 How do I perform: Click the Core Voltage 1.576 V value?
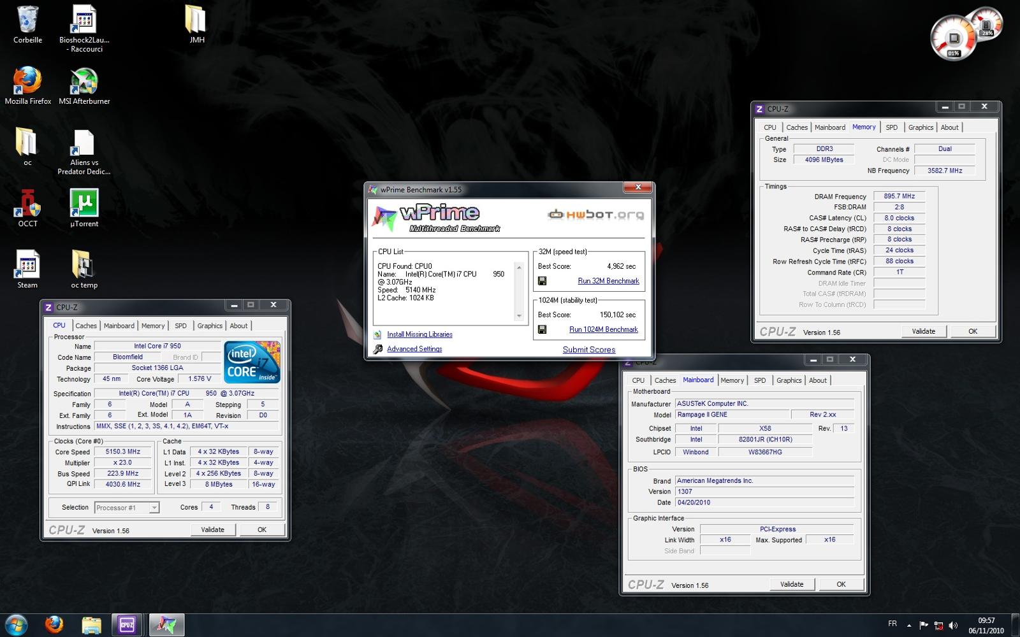[200, 378]
